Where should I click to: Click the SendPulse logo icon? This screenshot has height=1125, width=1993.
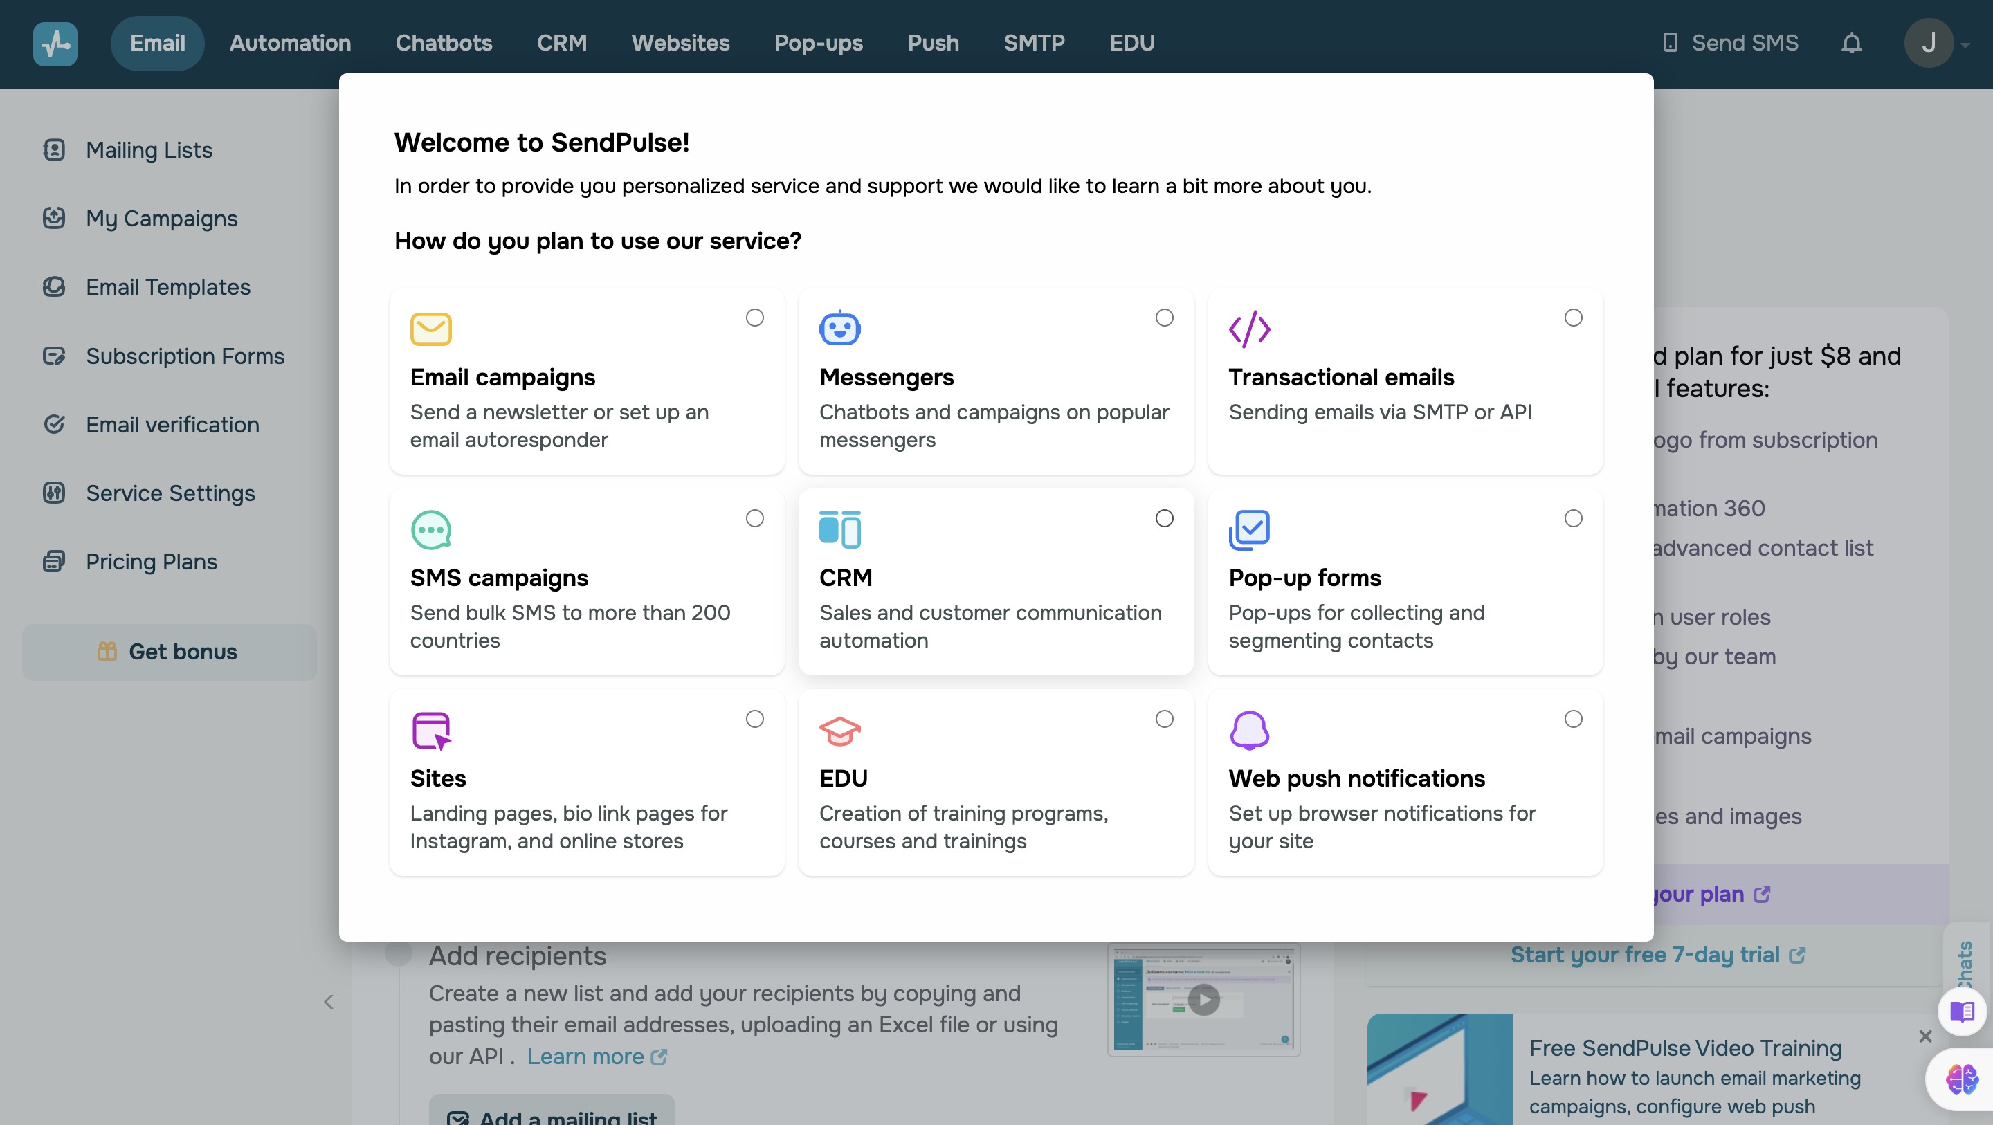click(55, 44)
